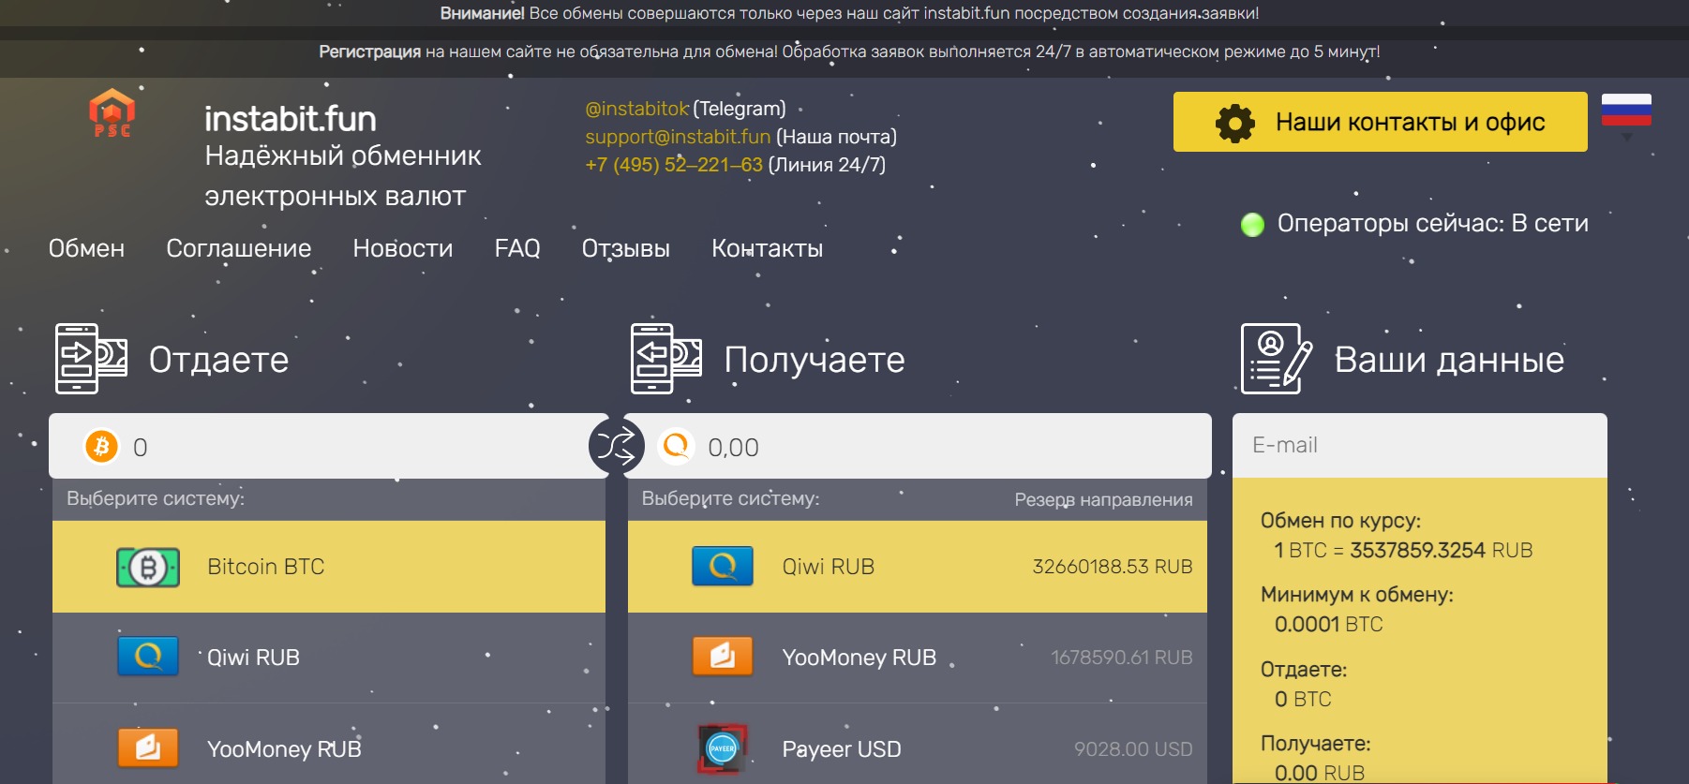Open the FAQ menu item

tap(517, 248)
